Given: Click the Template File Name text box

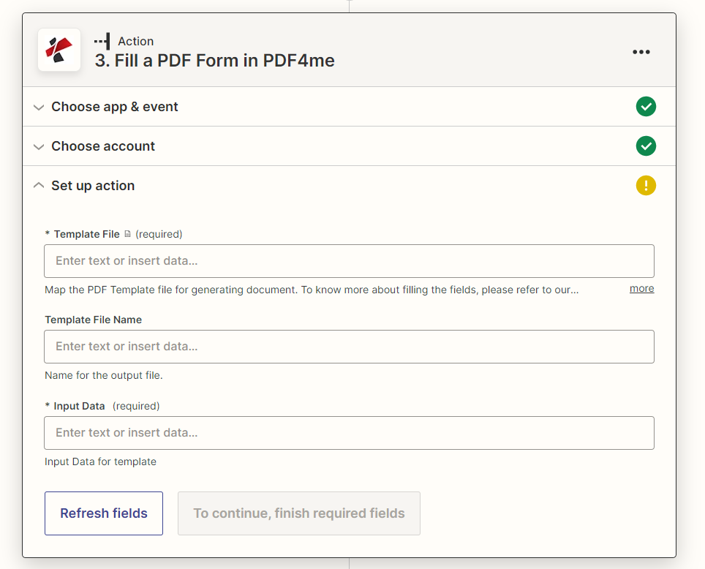Looking at the screenshot, I should click(x=349, y=346).
